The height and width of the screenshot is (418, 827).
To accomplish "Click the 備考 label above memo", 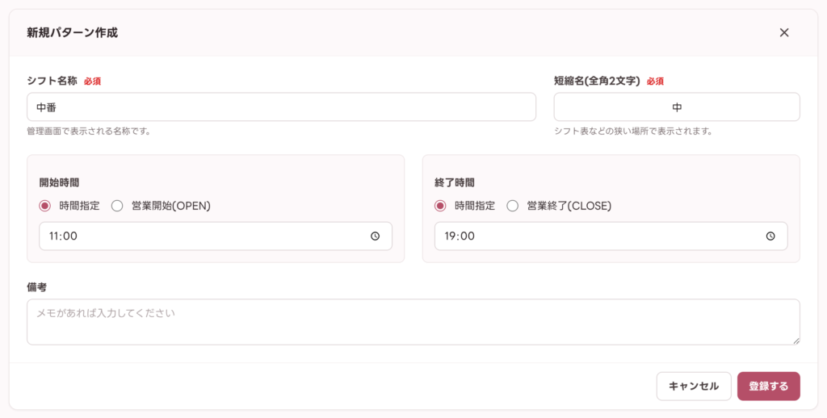I will (x=37, y=287).
